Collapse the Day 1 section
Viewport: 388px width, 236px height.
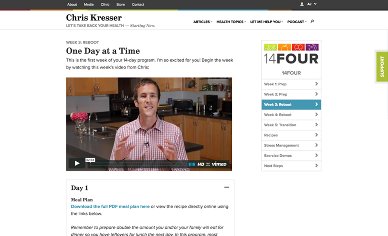pyautogui.click(x=227, y=188)
